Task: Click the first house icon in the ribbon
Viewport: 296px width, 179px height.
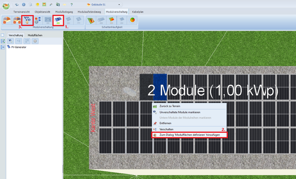Action: (x=6, y=20)
